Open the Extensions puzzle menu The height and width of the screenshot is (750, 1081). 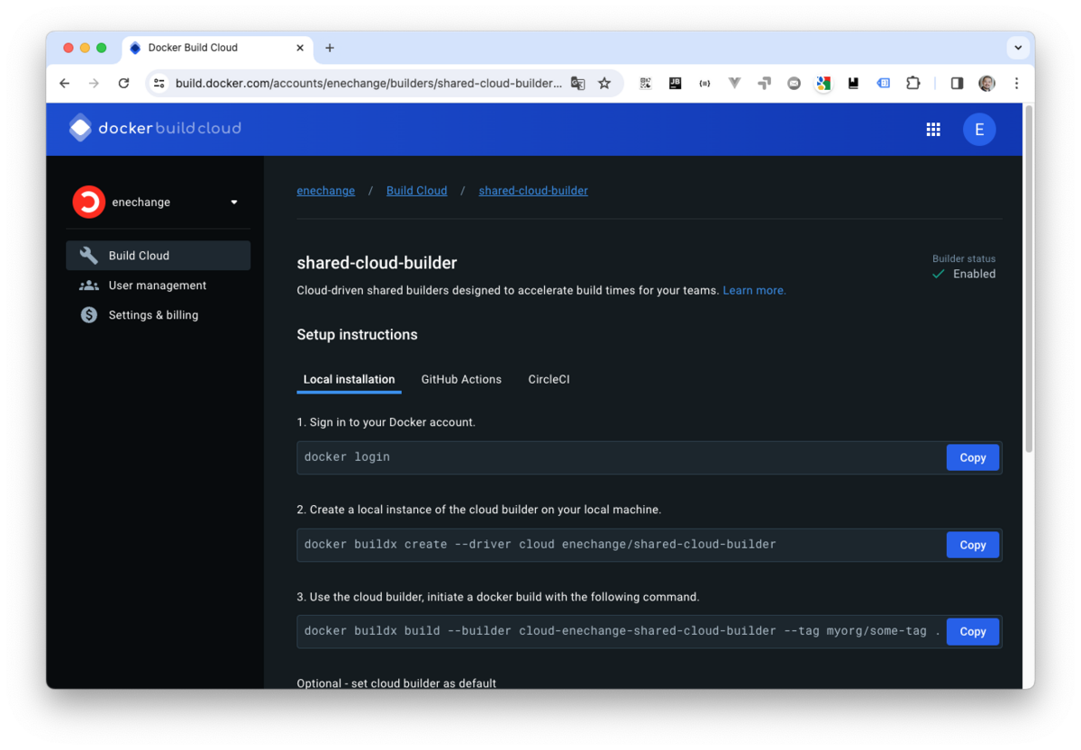pyautogui.click(x=913, y=83)
